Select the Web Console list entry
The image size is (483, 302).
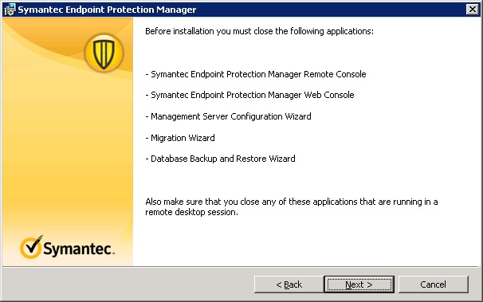pos(249,95)
